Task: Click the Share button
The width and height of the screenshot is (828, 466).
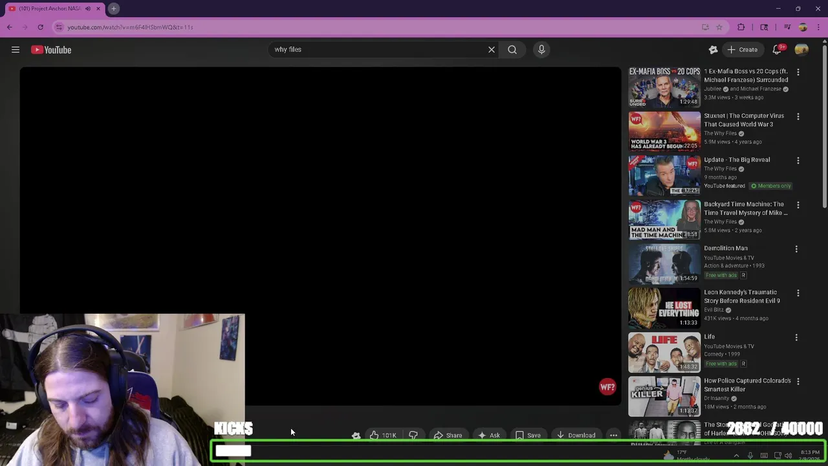Action: [x=448, y=436]
